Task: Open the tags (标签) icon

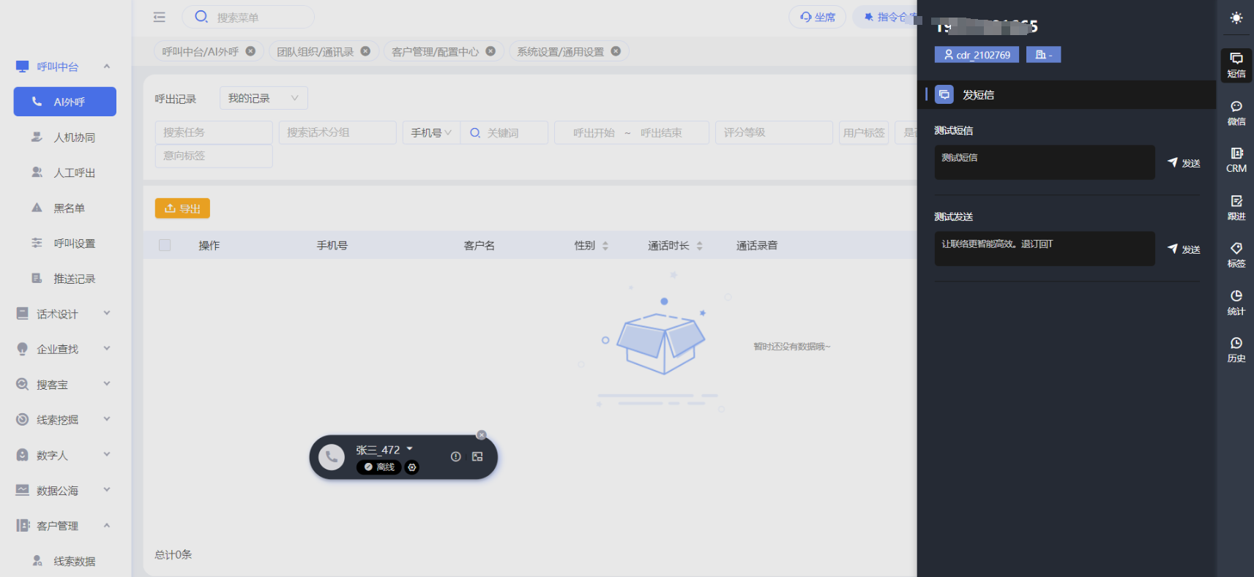Action: pyautogui.click(x=1236, y=254)
